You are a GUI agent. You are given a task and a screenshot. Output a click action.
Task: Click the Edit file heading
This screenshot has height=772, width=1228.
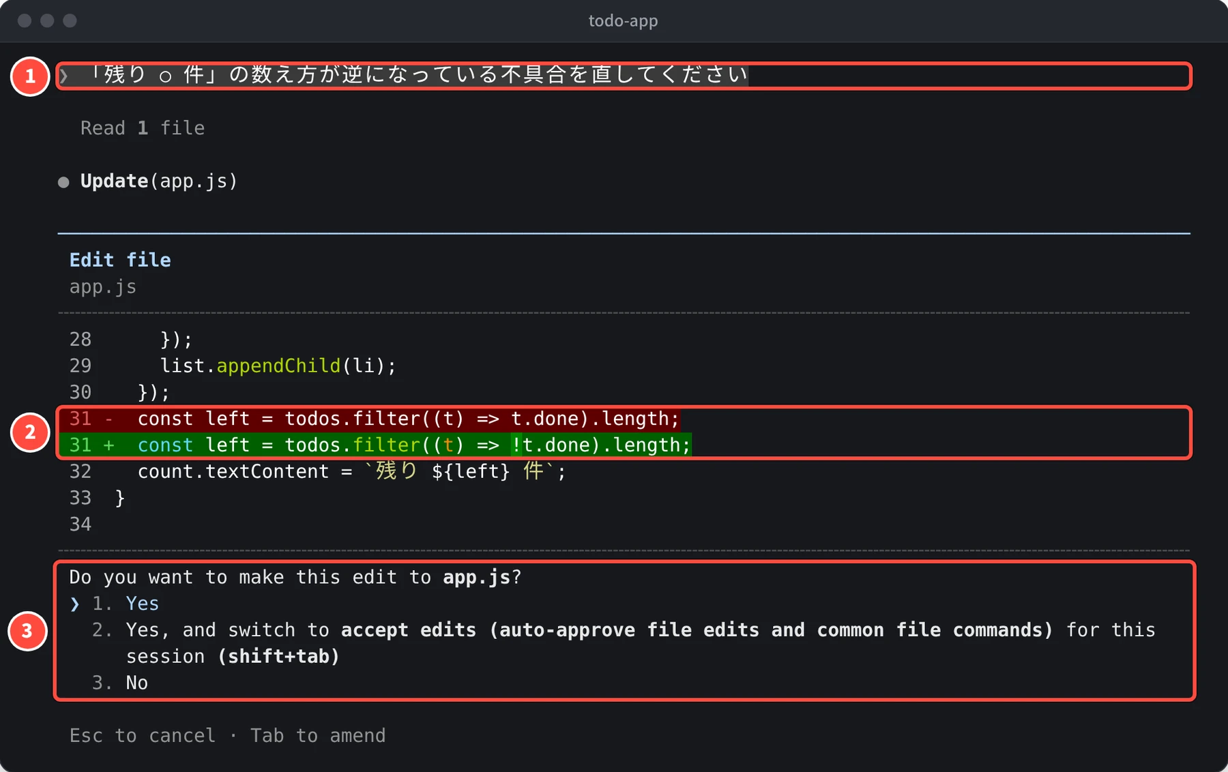[x=120, y=260]
